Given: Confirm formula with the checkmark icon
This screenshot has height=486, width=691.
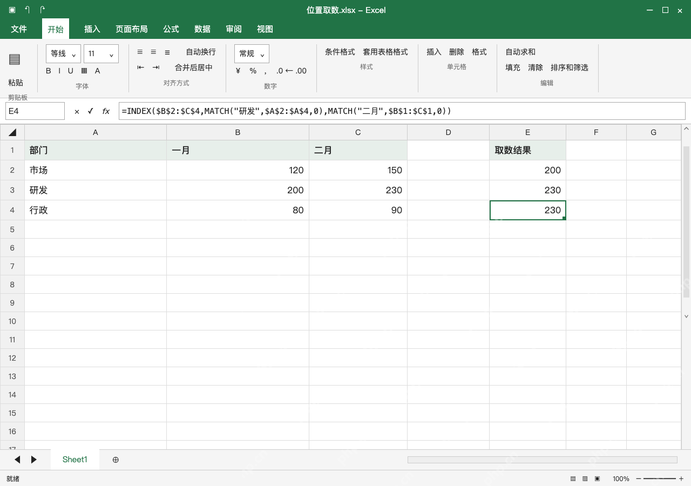Looking at the screenshot, I should [90, 111].
